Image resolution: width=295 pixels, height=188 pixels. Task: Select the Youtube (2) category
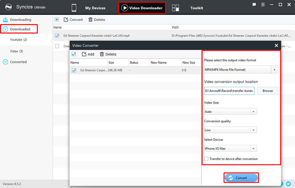[x=18, y=40]
